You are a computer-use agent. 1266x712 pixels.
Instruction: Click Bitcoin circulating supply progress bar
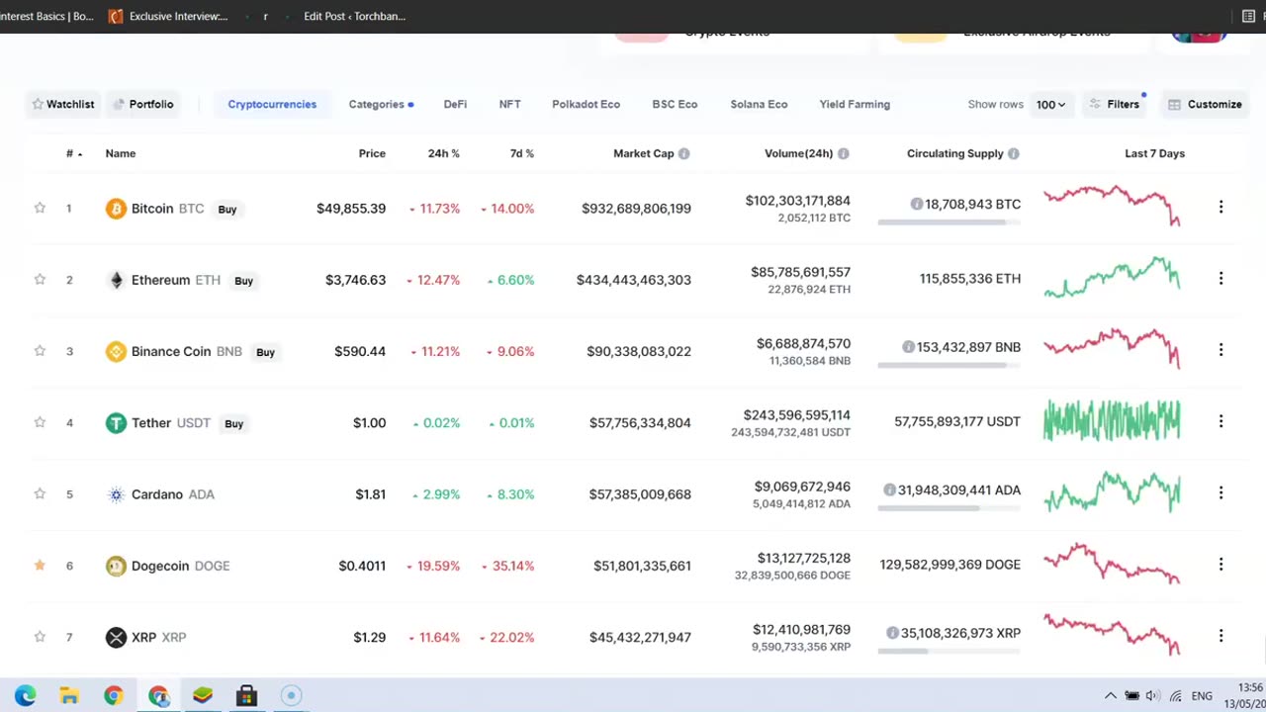(x=949, y=223)
